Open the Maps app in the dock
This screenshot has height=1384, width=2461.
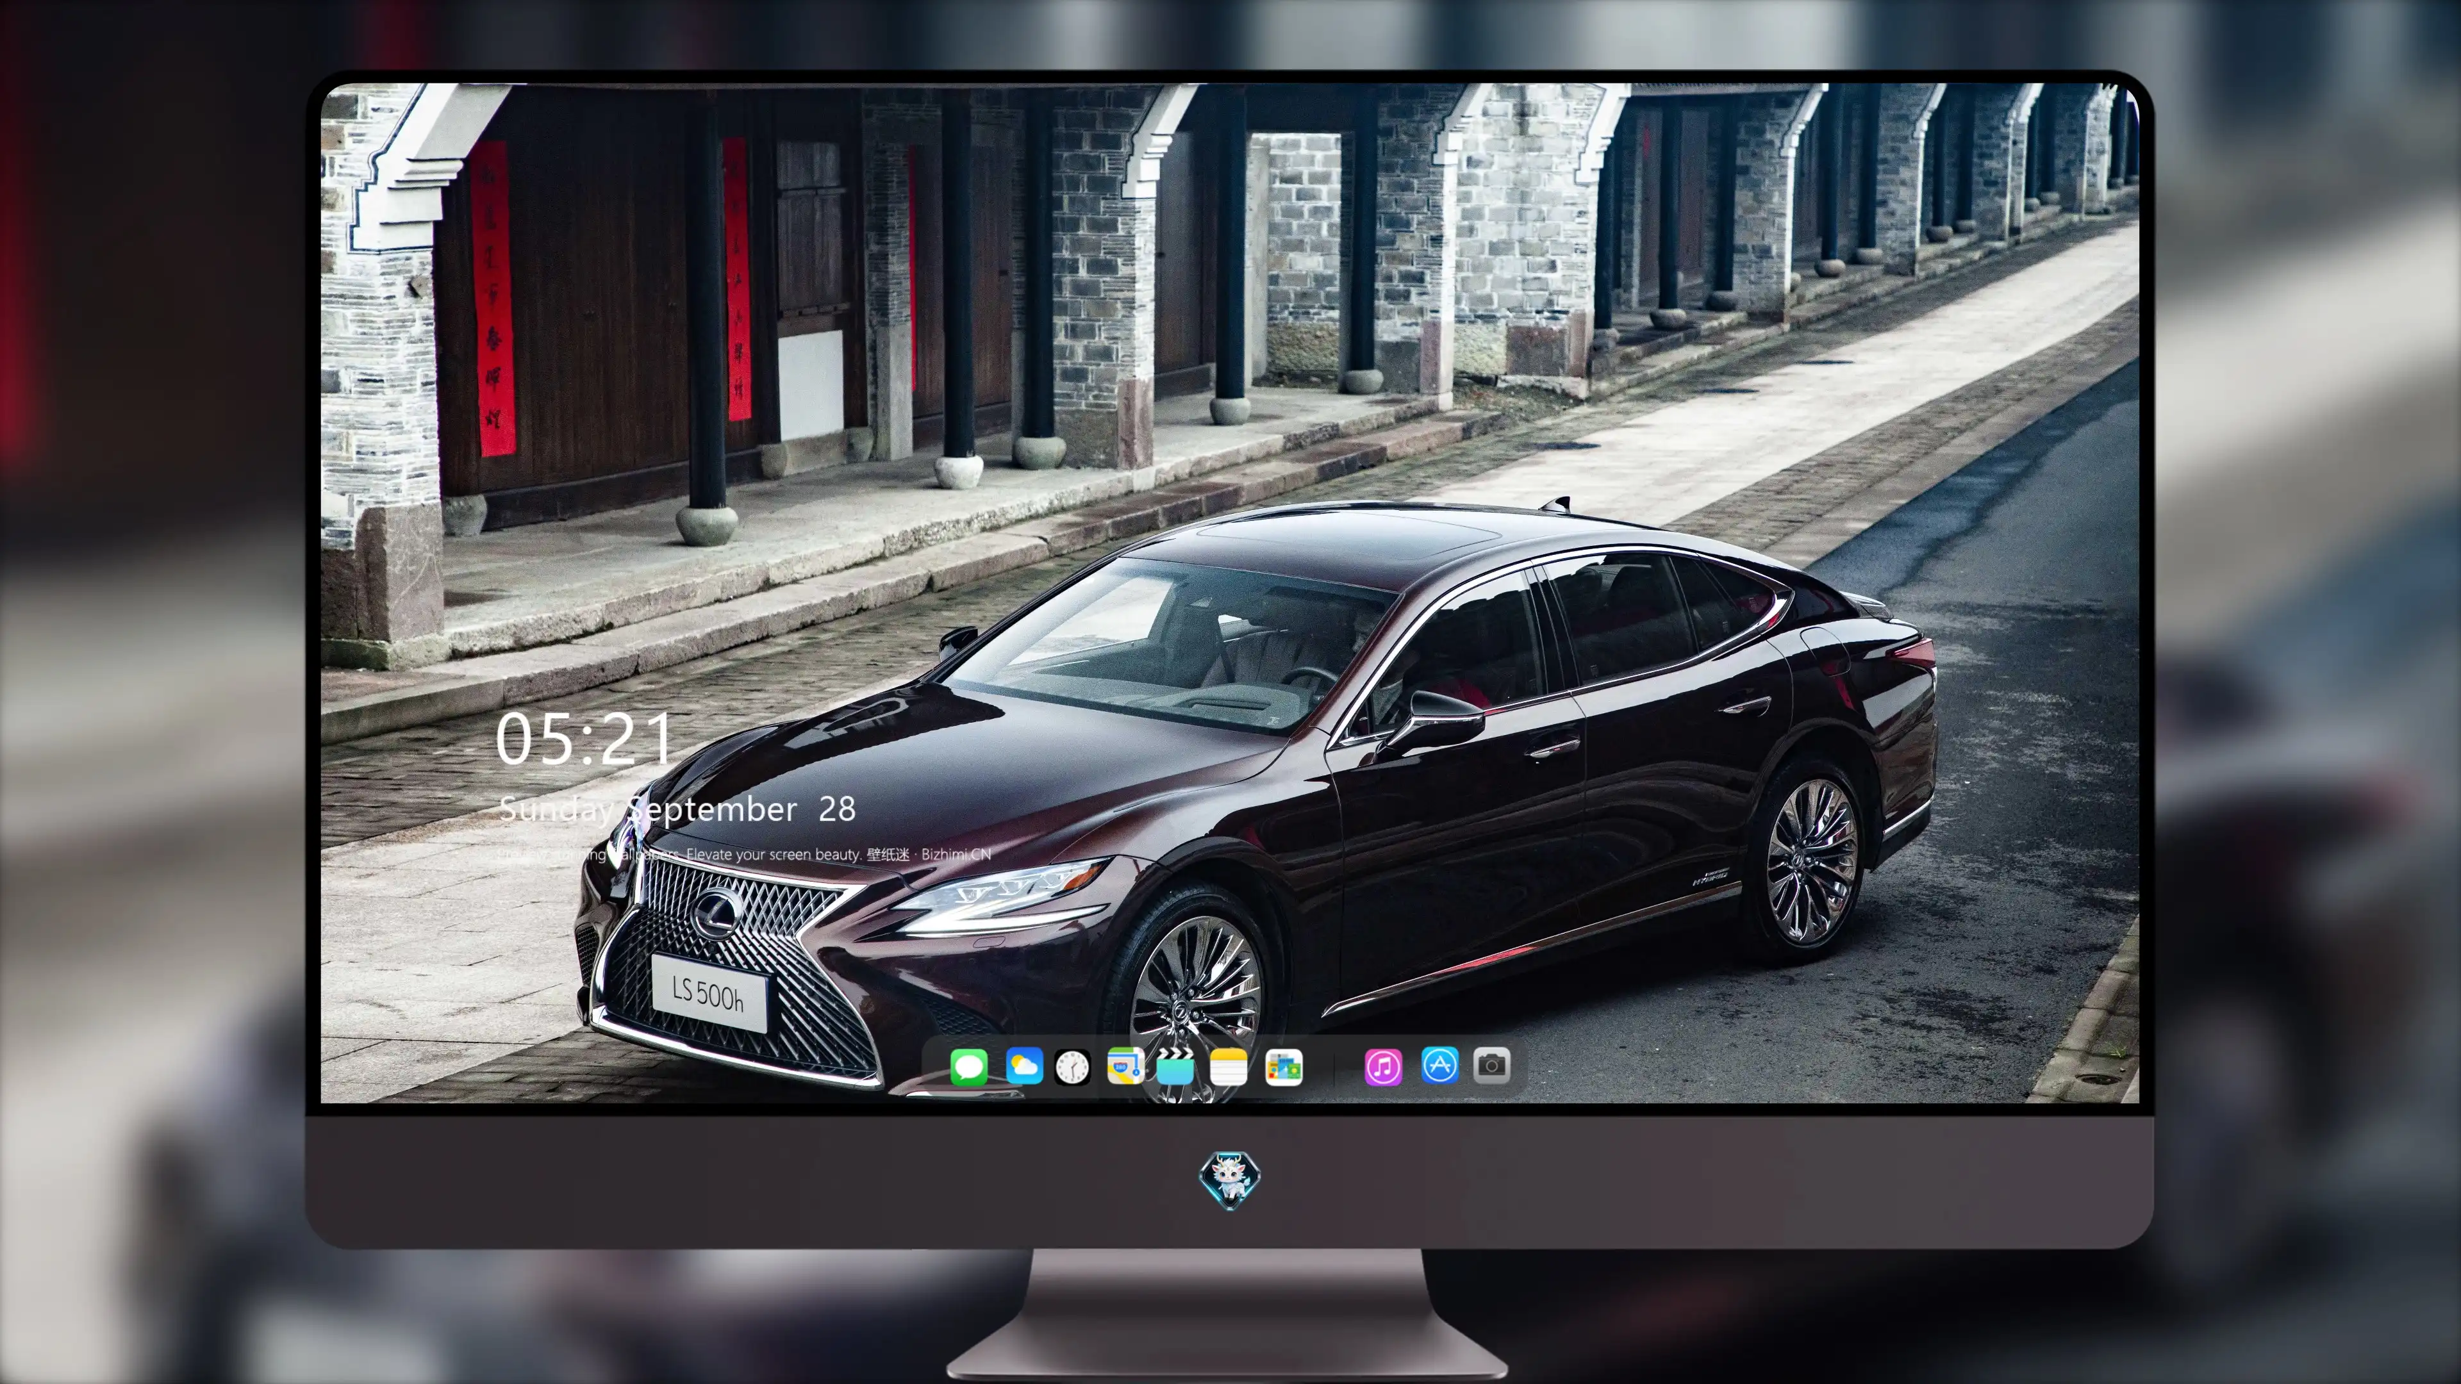click(x=1125, y=1067)
